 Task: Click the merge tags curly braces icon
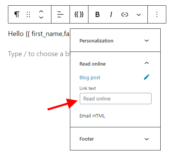pos(79,14)
